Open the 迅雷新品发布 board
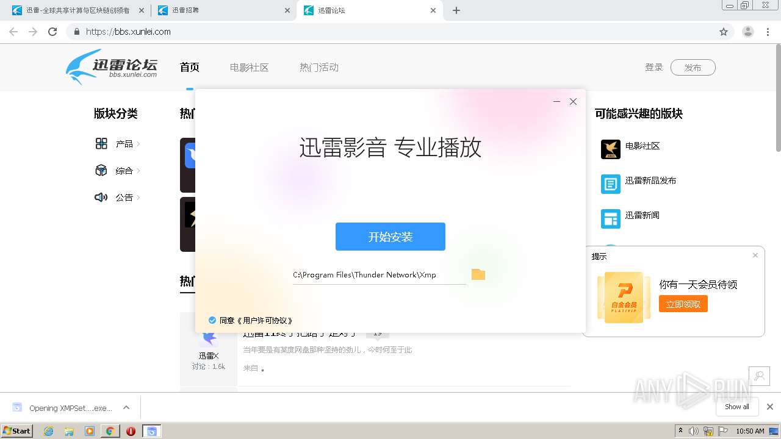 [650, 181]
